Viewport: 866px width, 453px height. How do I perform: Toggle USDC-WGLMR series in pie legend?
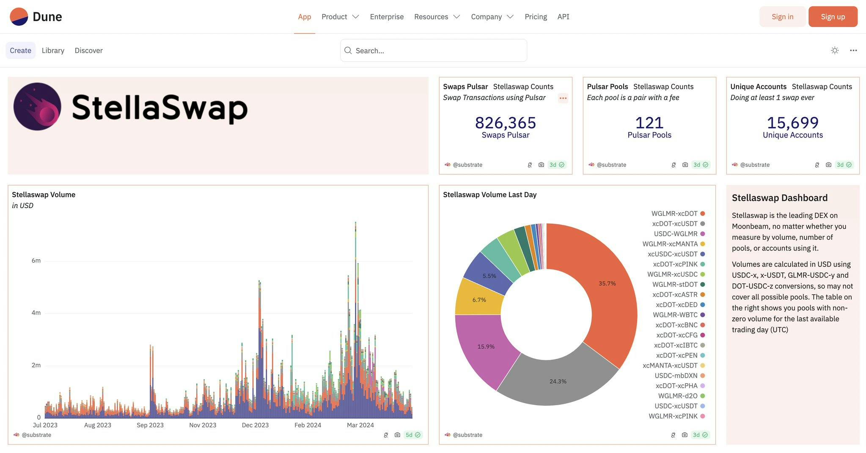click(679, 234)
